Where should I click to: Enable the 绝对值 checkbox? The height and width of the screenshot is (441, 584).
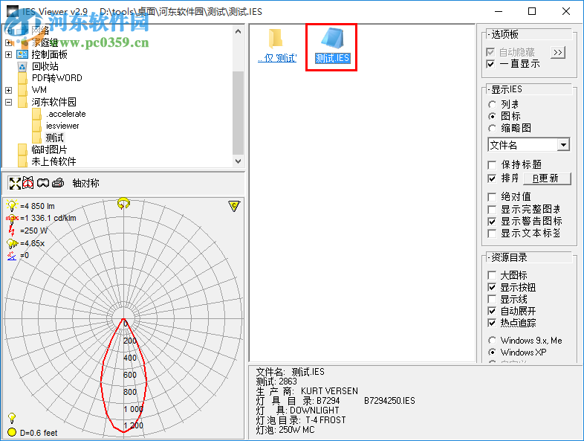[492, 196]
